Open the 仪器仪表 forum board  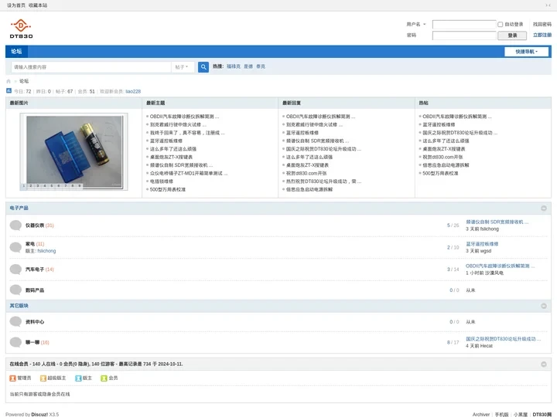coord(35,225)
